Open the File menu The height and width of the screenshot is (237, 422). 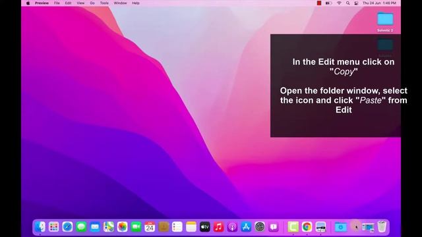(57, 3)
